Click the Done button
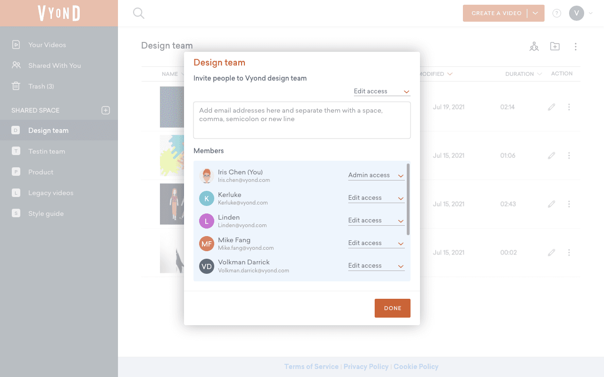Image resolution: width=604 pixels, height=377 pixels. point(393,308)
